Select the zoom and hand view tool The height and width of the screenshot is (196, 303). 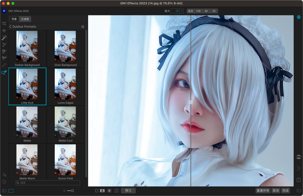(x=4, y=72)
